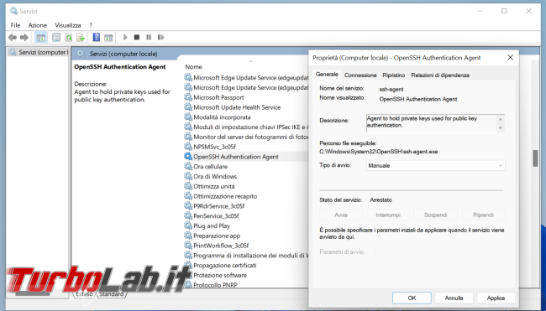
Task: Click the executable path ssh-agent.exe text
Action: tap(379, 152)
